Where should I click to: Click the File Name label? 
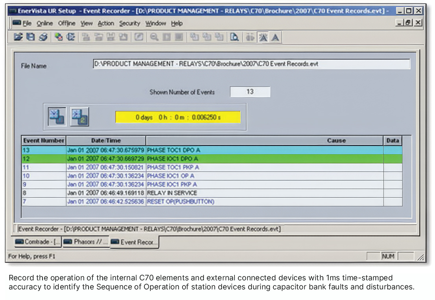click(33, 66)
